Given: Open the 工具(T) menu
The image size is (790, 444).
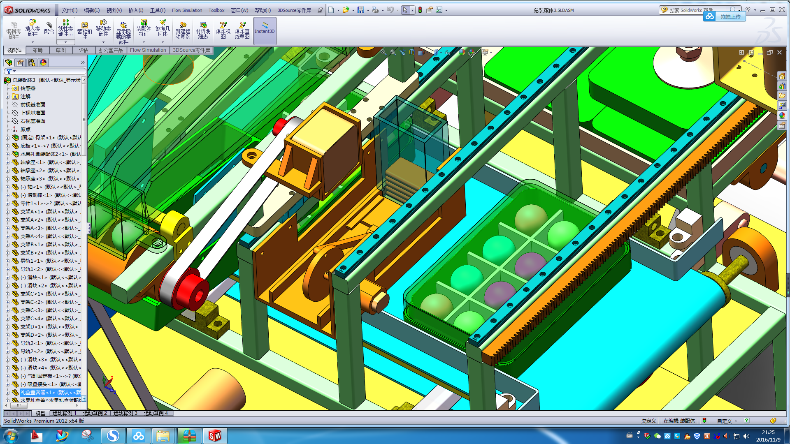Looking at the screenshot, I should (158, 10).
